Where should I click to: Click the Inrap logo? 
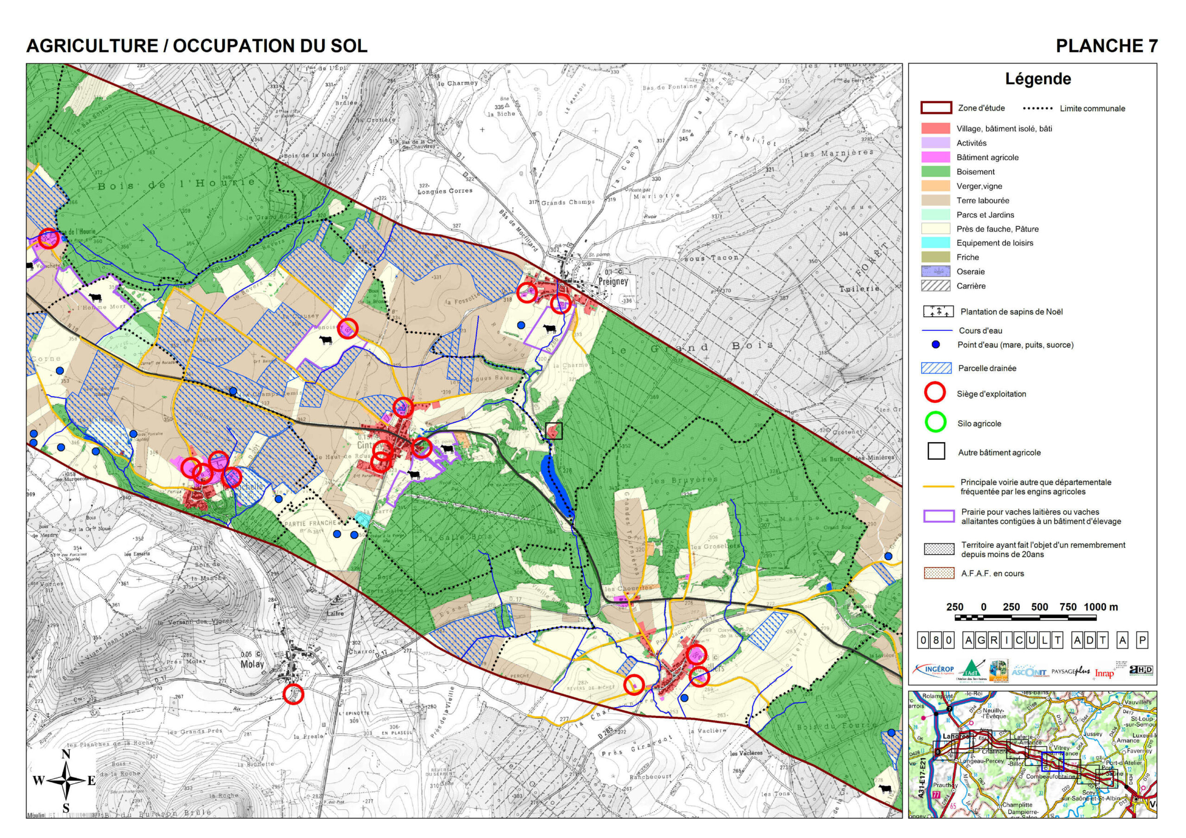click(1104, 673)
